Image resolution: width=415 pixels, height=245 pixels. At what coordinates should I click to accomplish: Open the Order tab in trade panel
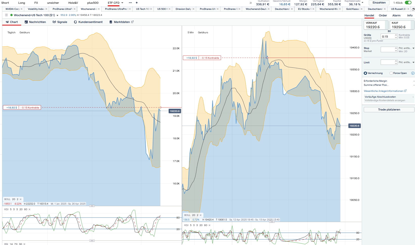point(383,15)
